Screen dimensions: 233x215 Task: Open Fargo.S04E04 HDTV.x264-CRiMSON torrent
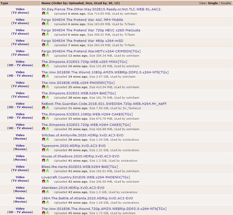pyautogui.click(x=91, y=51)
